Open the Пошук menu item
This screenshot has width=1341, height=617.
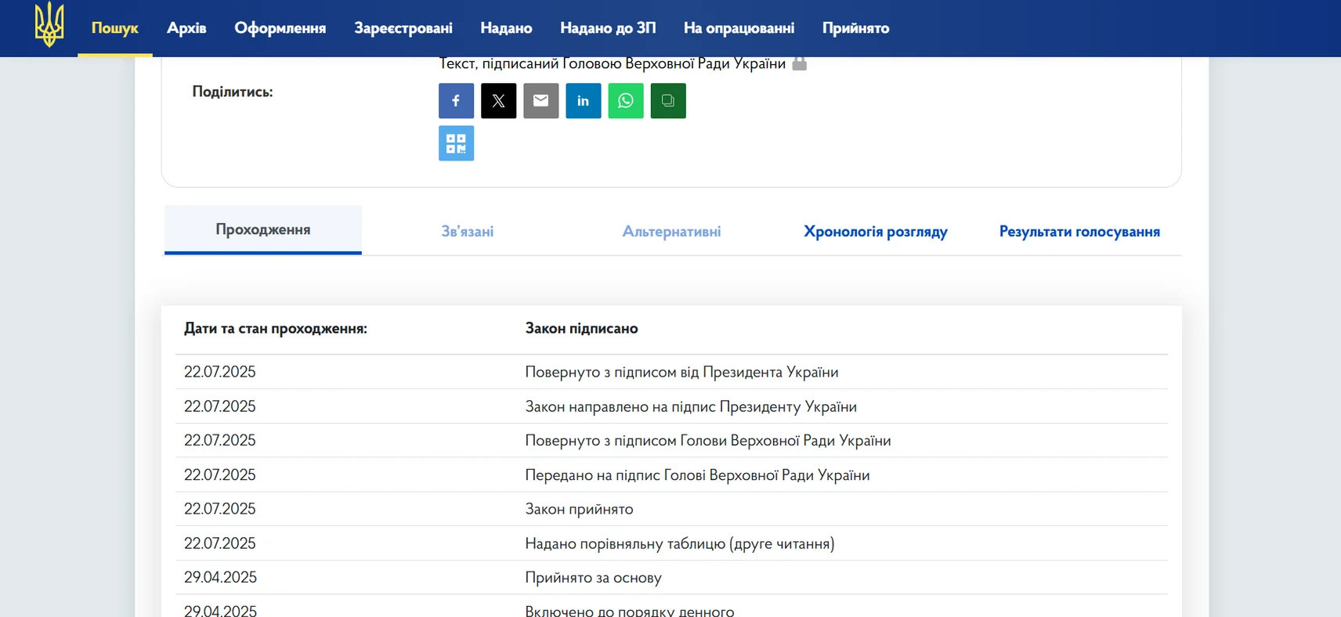[114, 28]
